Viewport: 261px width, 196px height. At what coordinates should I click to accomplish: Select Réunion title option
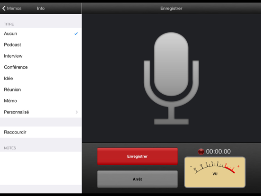[41, 89]
